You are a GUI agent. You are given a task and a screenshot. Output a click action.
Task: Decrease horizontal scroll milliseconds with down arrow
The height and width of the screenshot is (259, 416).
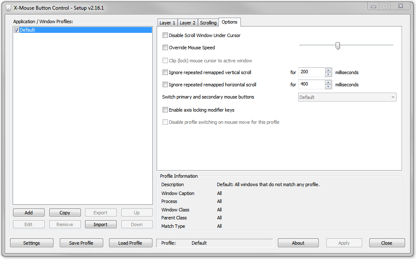tap(328, 86)
